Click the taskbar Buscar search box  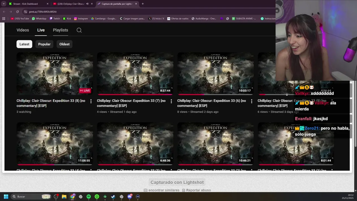(31, 197)
